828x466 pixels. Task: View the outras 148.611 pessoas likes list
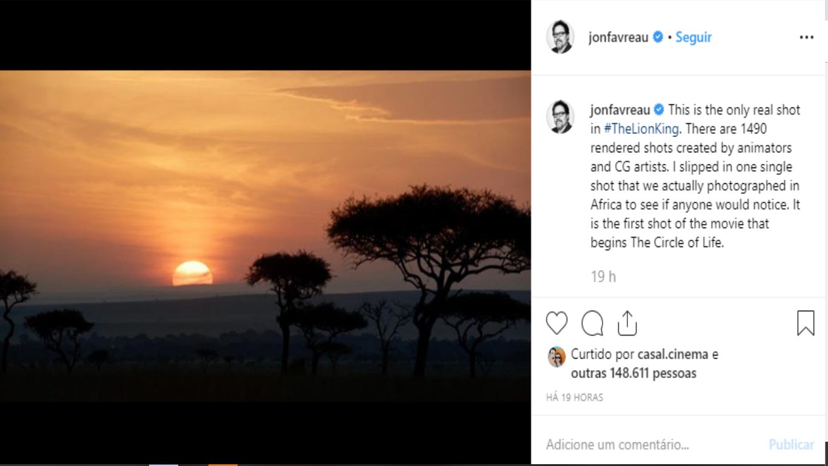633,373
